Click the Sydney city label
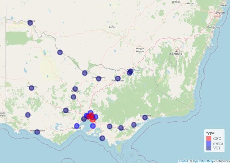This screenshot has width=230, height=163. tap(220, 13)
